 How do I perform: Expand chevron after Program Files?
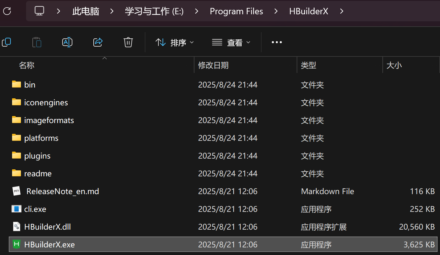click(x=276, y=11)
